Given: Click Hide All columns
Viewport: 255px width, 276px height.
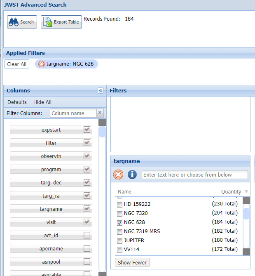Looking at the screenshot, I should tap(42, 102).
